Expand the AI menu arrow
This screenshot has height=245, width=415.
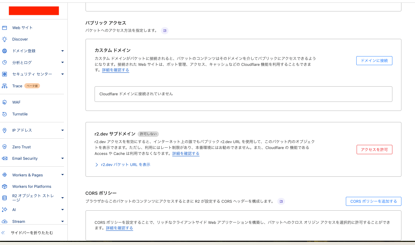coord(63,210)
